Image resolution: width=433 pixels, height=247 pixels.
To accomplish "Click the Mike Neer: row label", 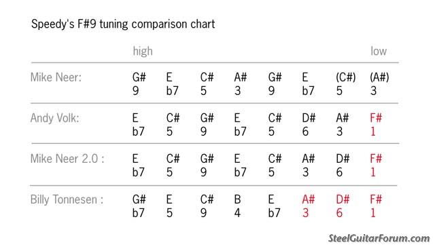I will [56, 77].
